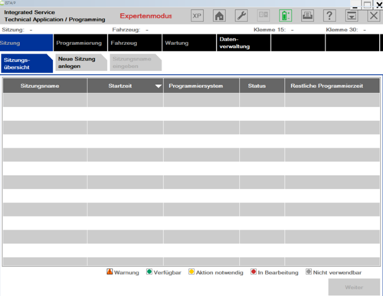Viewport: 383px width, 296px height.
Task: Select Sitzungsname eingeben sub-tab
Action: 136,63
